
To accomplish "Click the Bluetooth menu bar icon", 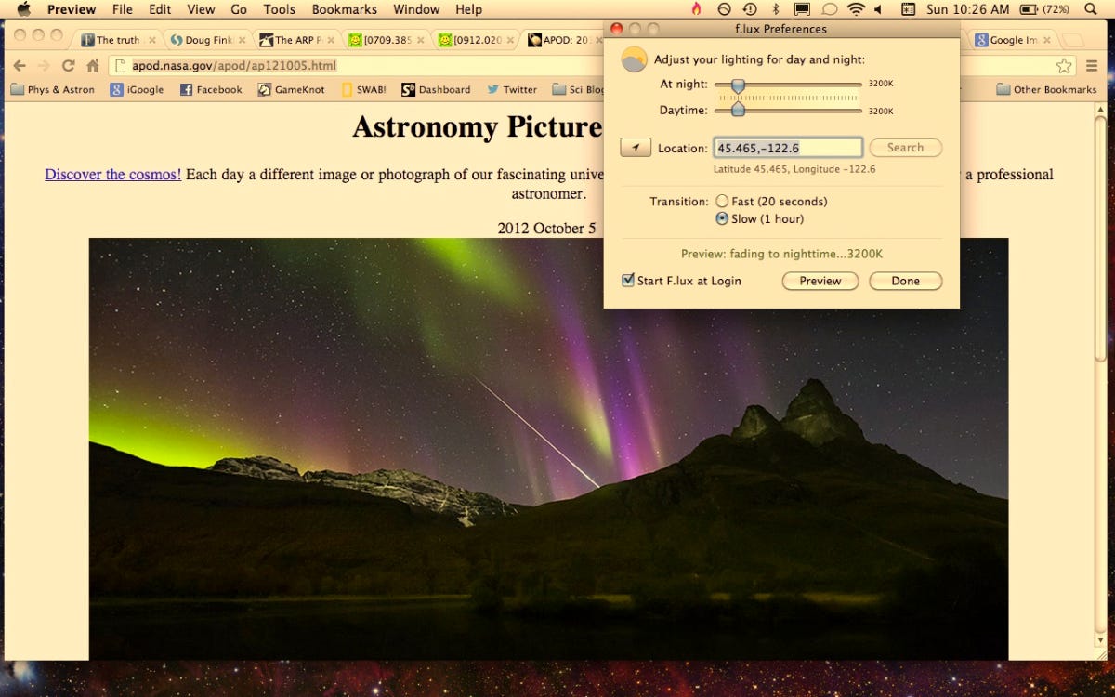I will (x=775, y=9).
